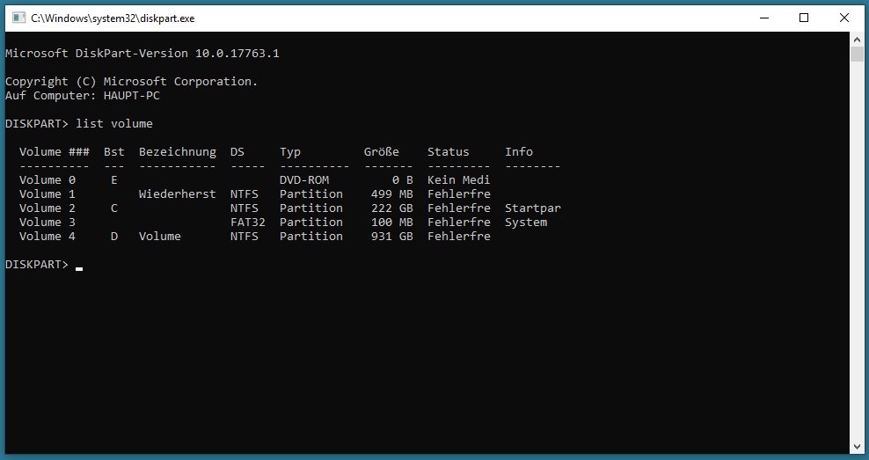Screen dimensions: 869x460
Task: Click the 'Volume 0' row label
Action: (x=47, y=180)
